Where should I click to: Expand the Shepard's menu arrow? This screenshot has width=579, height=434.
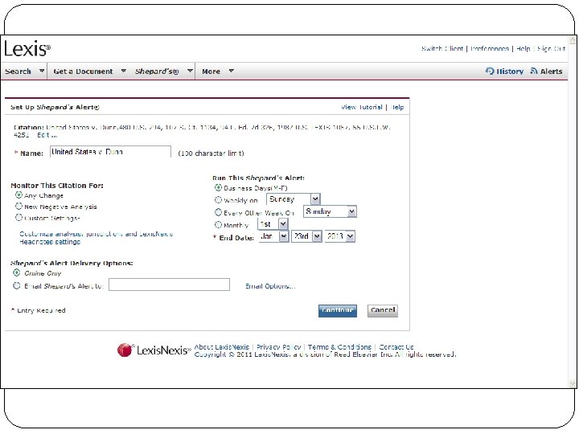(x=190, y=71)
